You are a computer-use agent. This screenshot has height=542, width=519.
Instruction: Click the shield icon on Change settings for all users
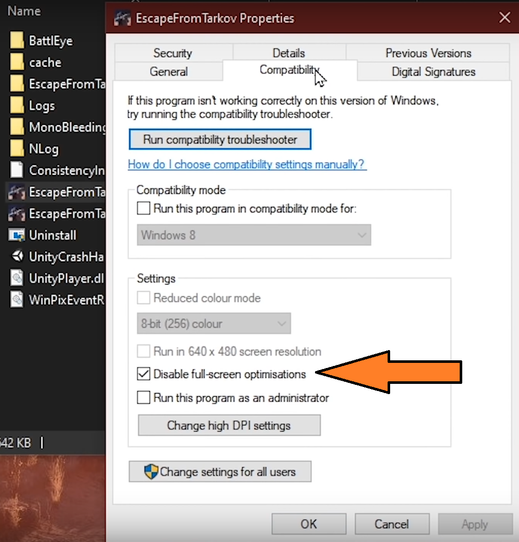tap(151, 471)
